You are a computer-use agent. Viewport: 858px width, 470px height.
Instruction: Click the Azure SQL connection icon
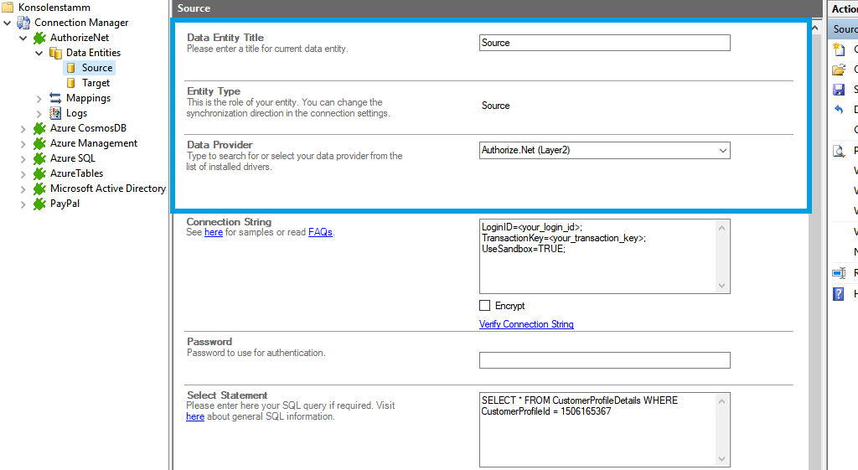coord(39,158)
